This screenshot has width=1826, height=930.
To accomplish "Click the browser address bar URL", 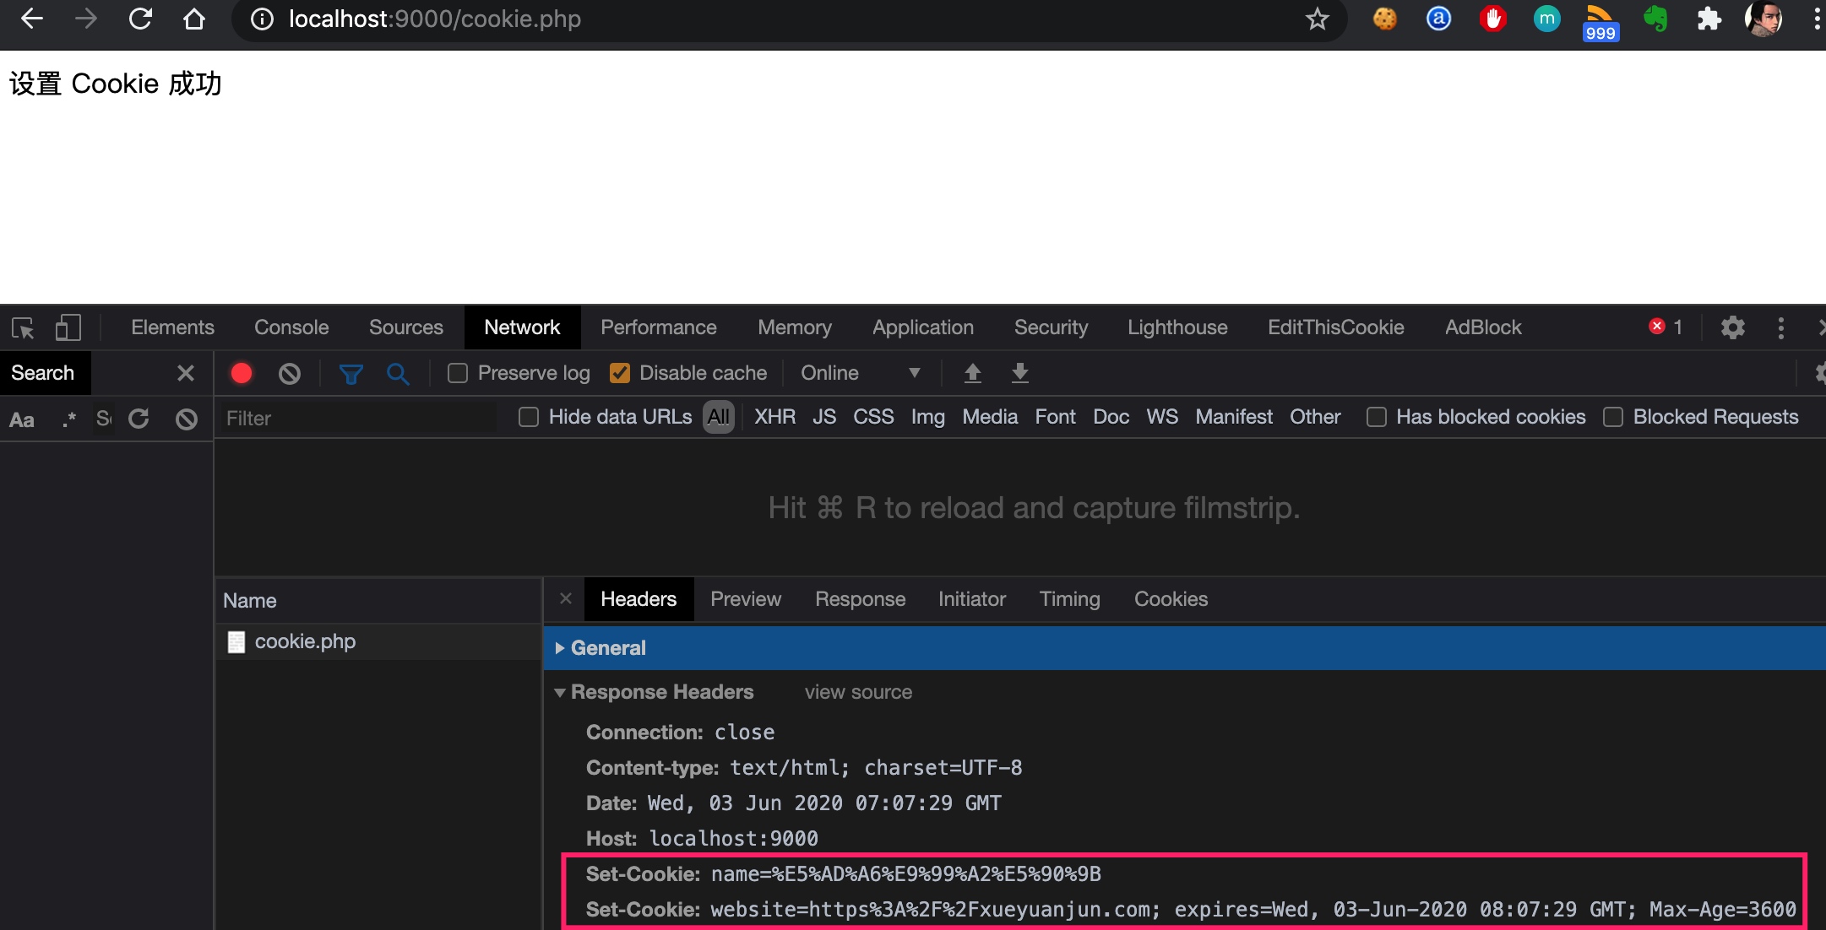I will (x=434, y=19).
